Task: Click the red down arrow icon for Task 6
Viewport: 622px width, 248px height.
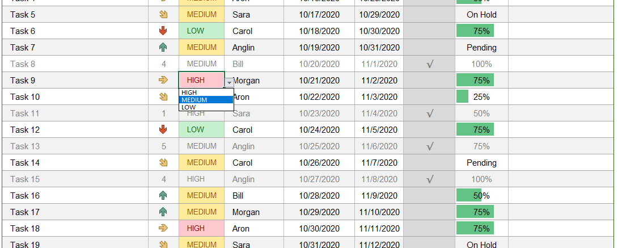Action: click(x=163, y=31)
